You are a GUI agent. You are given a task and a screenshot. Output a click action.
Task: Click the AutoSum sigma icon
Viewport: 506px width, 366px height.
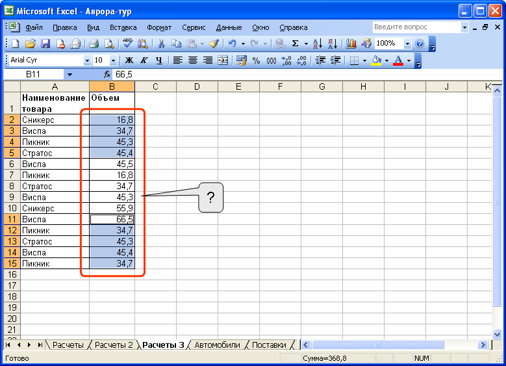coord(295,44)
